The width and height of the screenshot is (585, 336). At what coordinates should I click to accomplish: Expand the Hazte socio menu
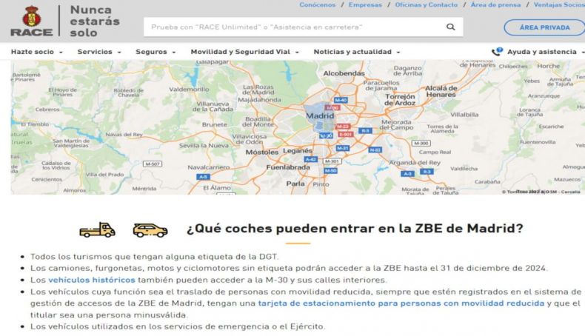click(37, 52)
